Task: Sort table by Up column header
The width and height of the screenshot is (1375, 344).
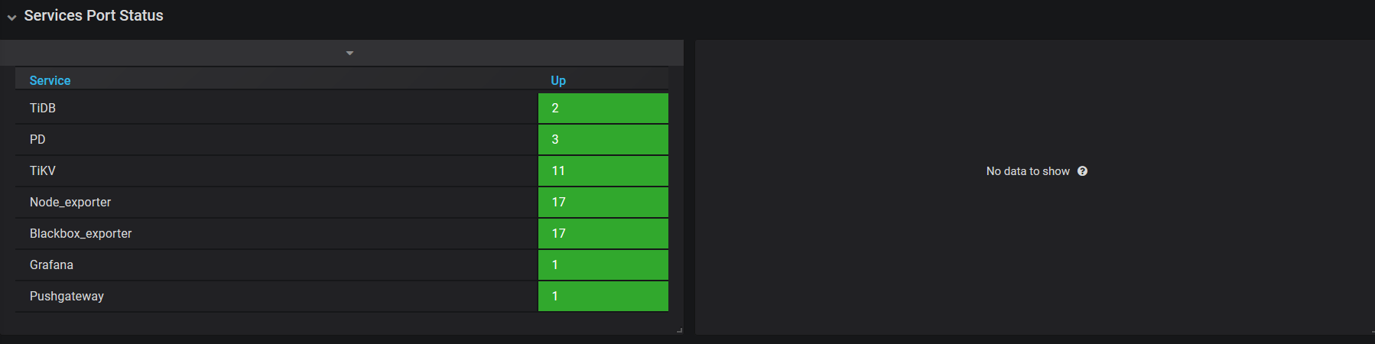Action: (558, 80)
